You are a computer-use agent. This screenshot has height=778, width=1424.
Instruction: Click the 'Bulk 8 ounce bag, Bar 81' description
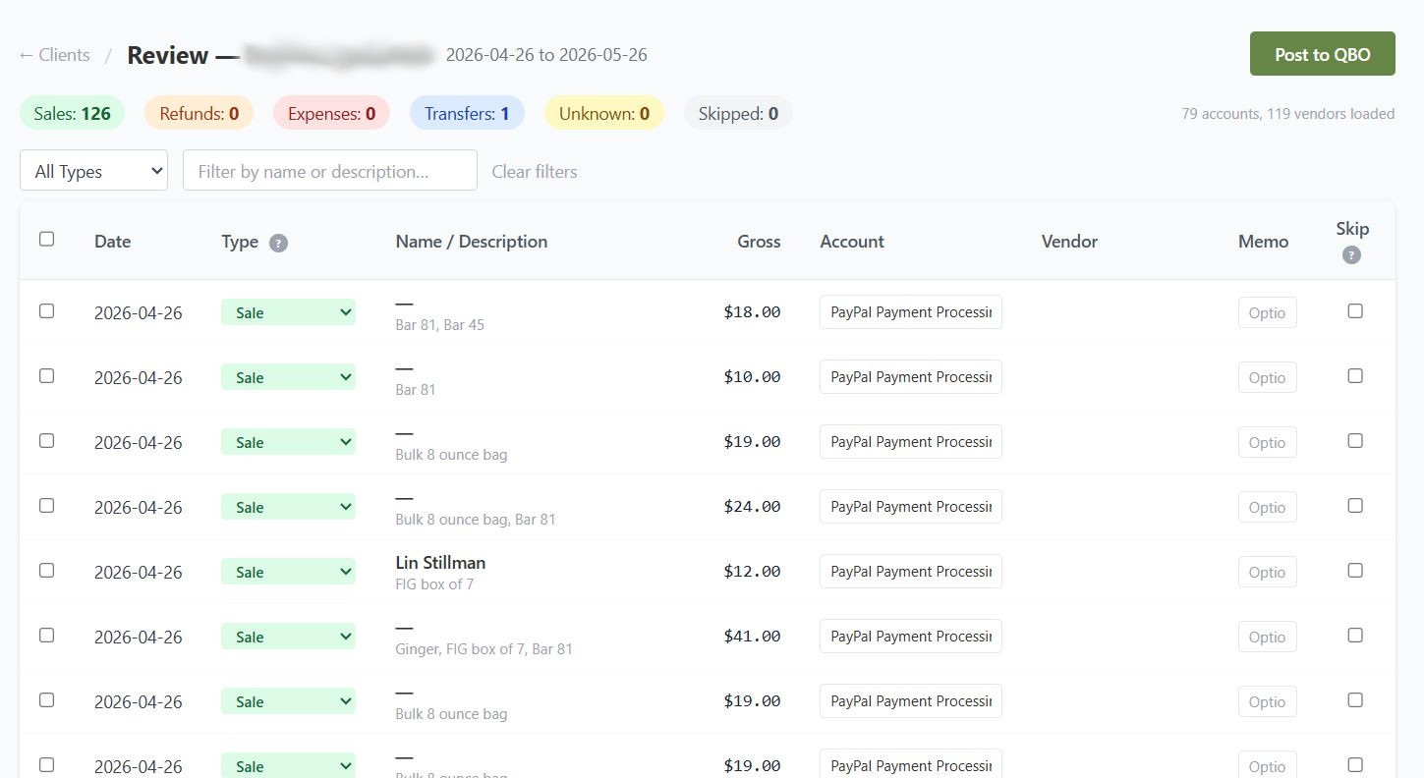click(x=476, y=519)
